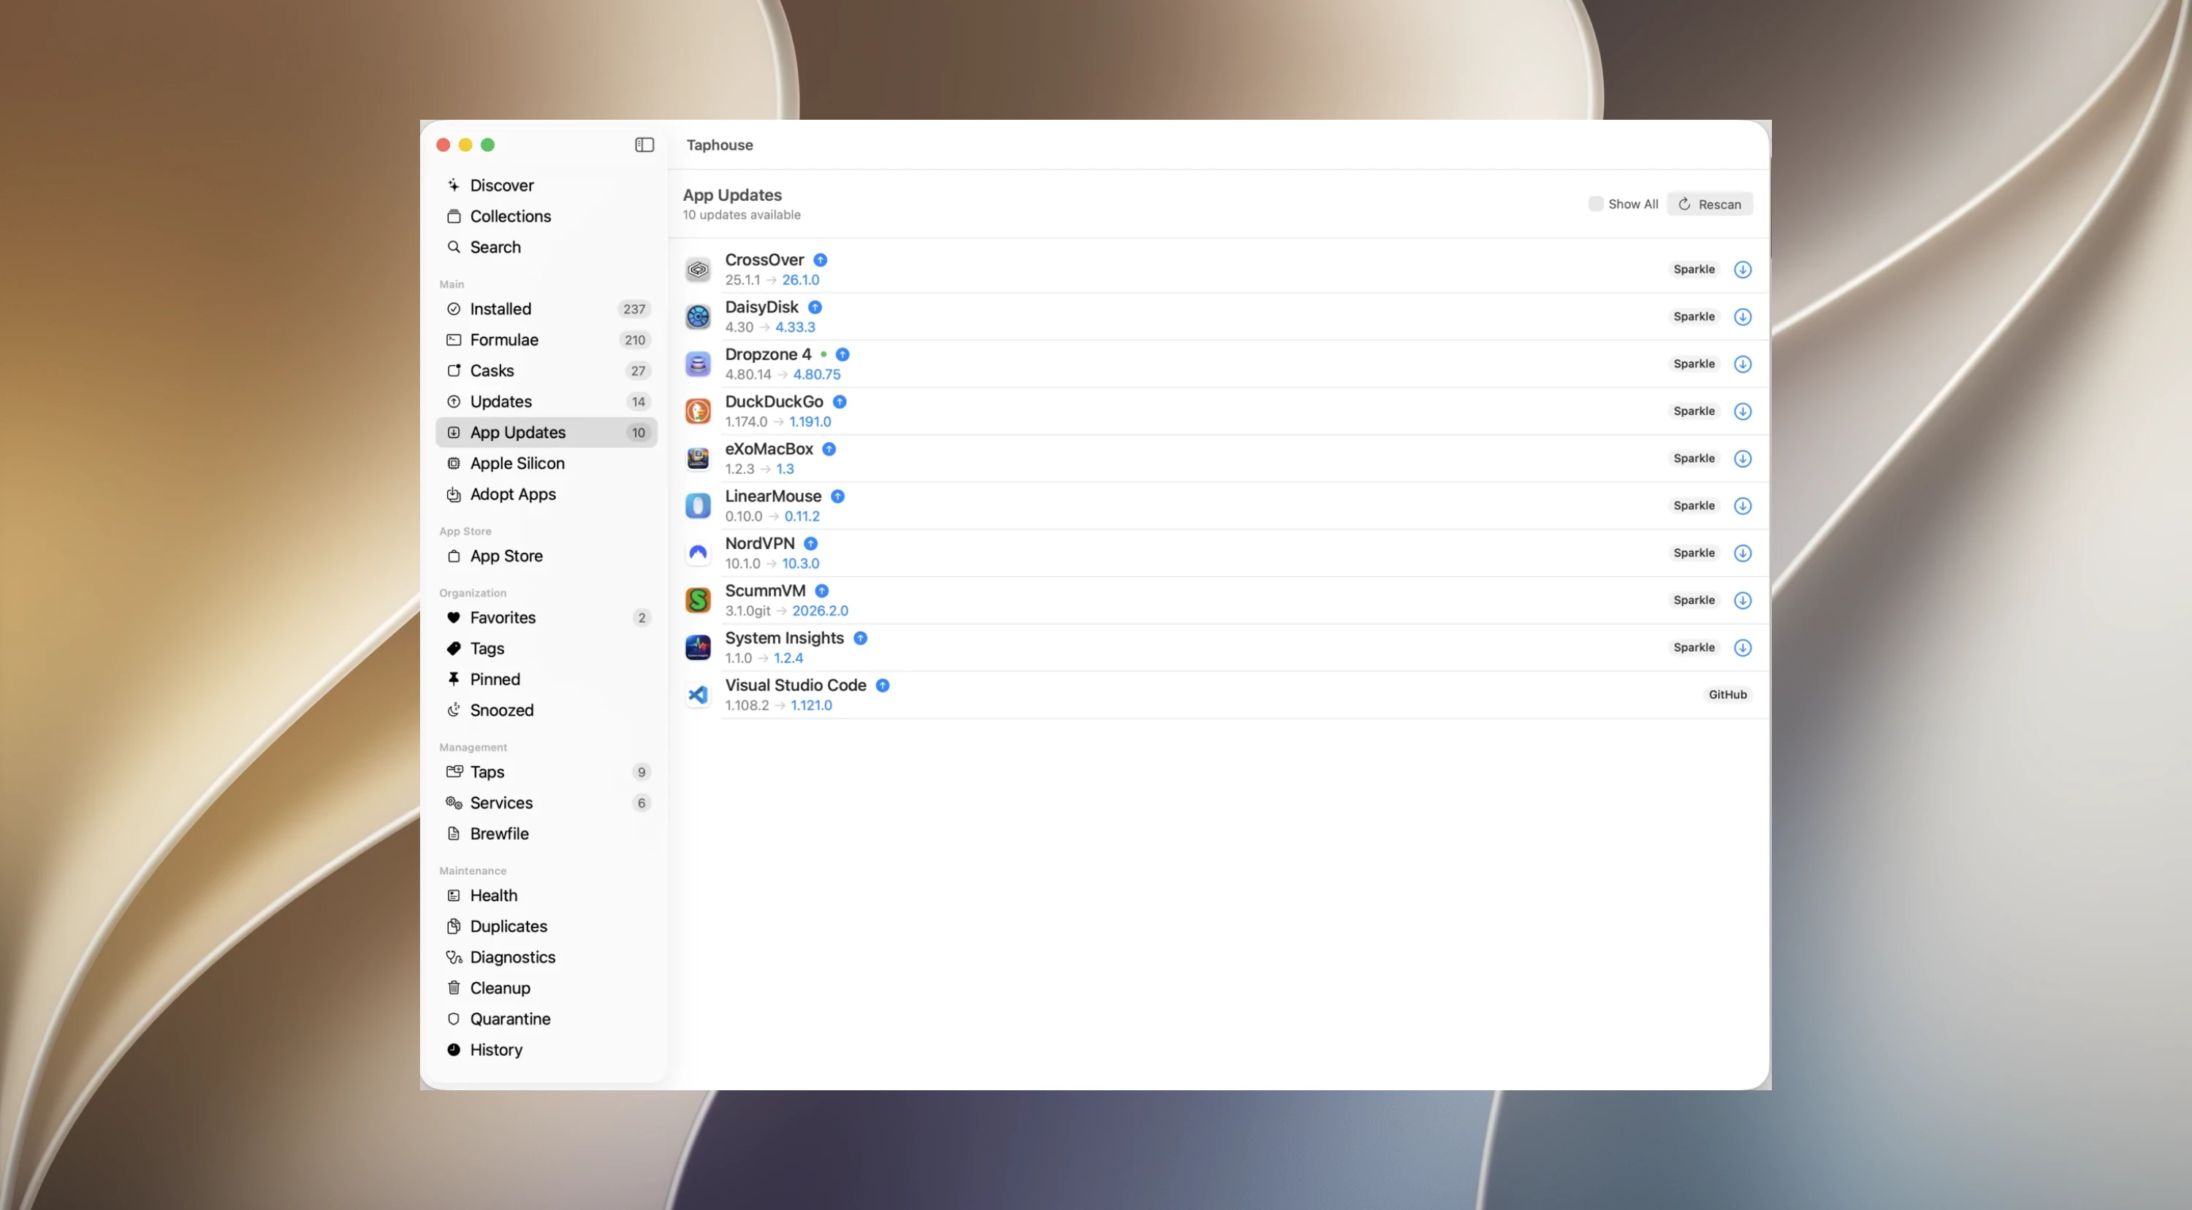Enable the Show All checkbox
2192x1210 pixels.
point(1596,204)
